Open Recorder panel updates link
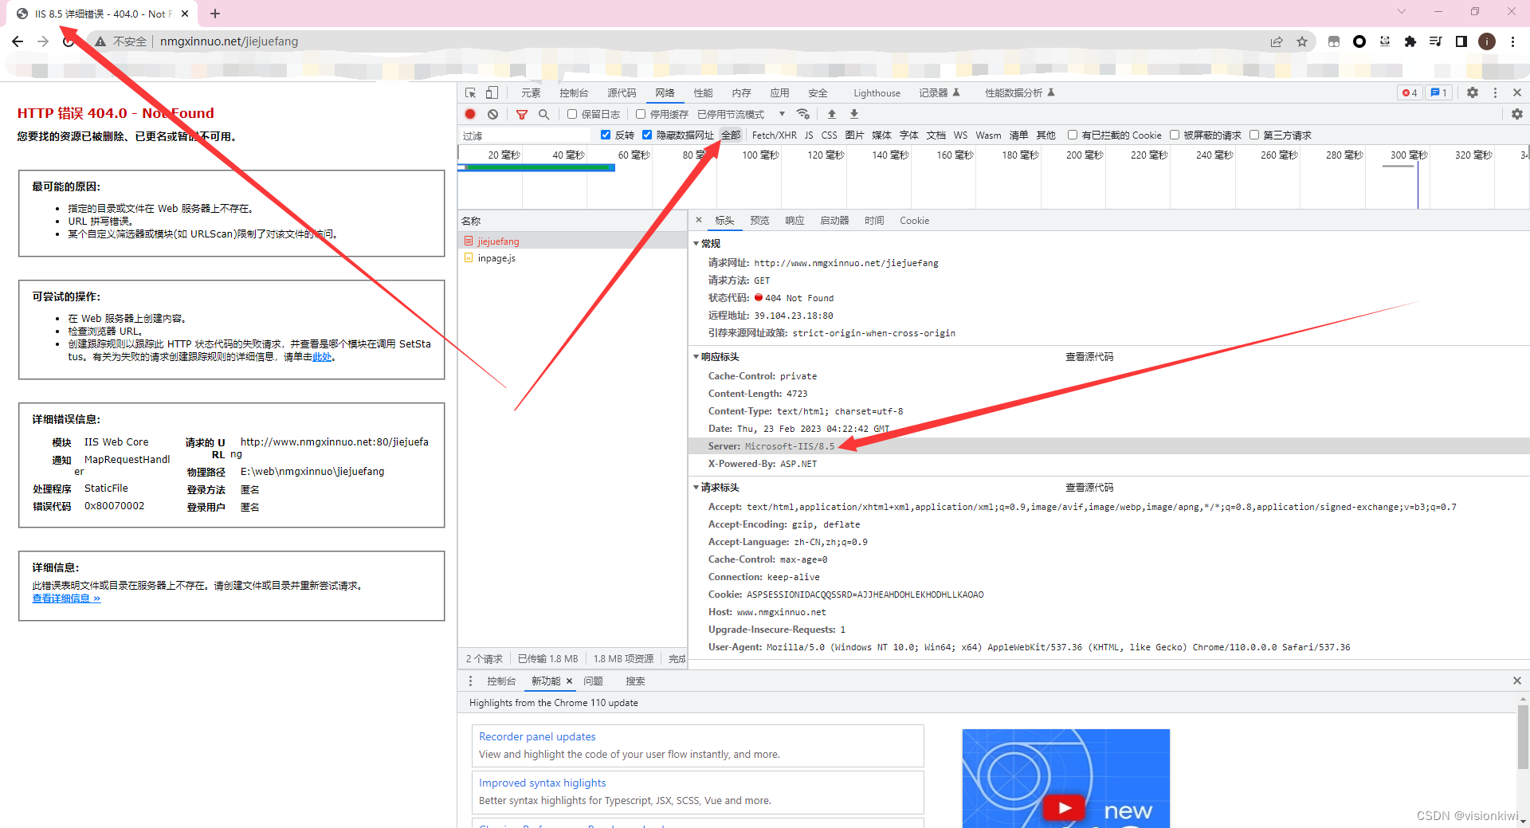Image resolution: width=1530 pixels, height=828 pixels. click(537, 736)
